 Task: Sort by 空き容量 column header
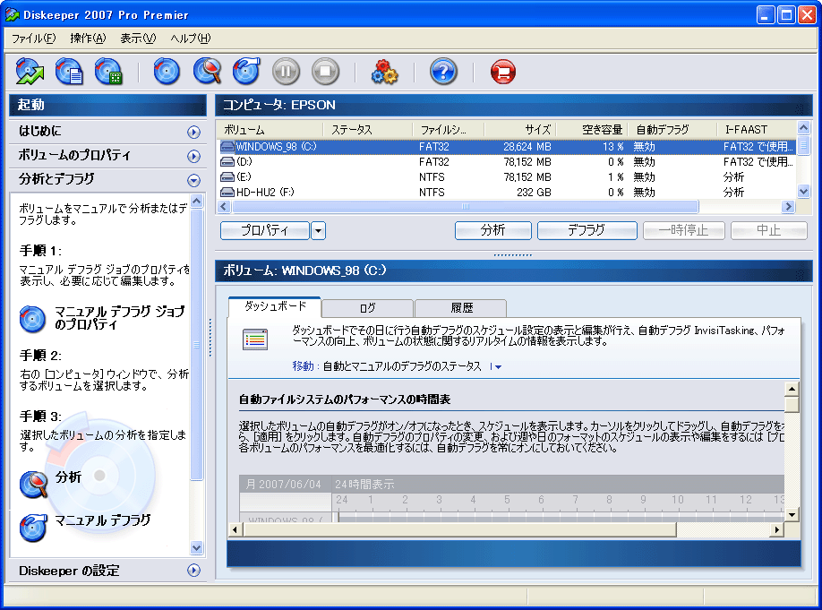click(591, 130)
